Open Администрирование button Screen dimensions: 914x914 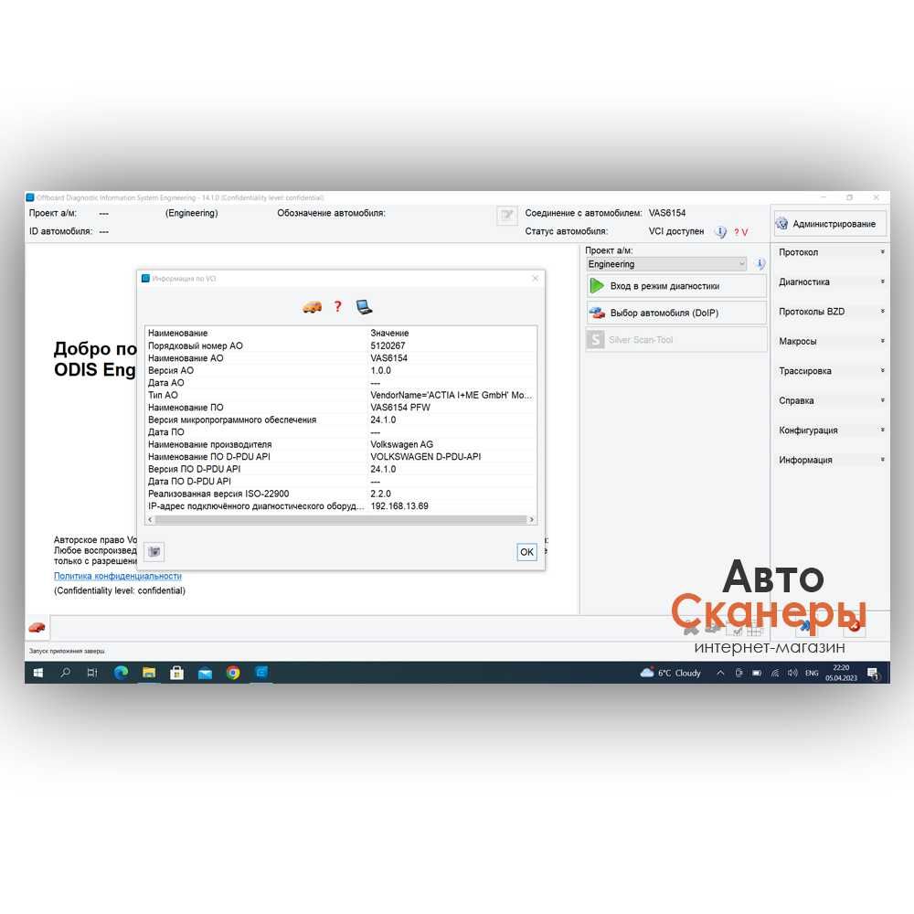[x=830, y=223]
